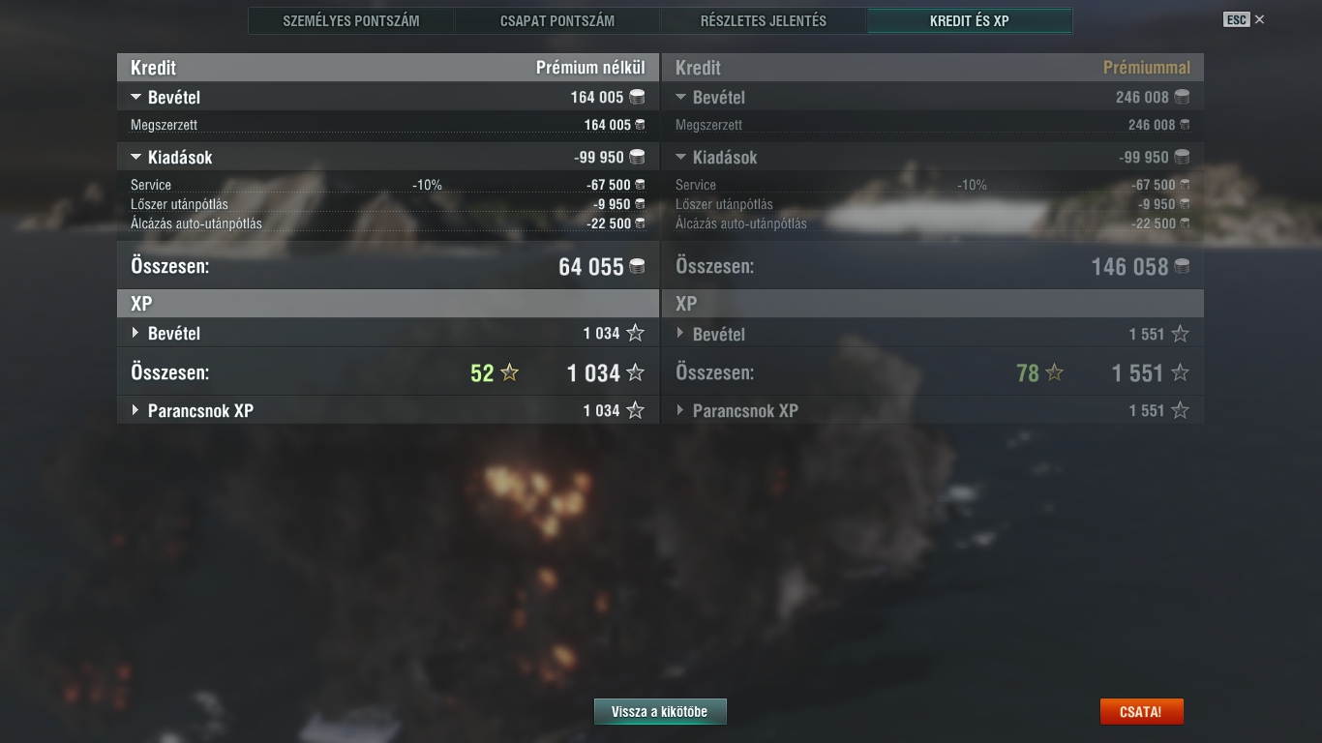This screenshot has width=1322, height=743.
Task: Click the ESC key indicator icon
Action: (x=1237, y=19)
